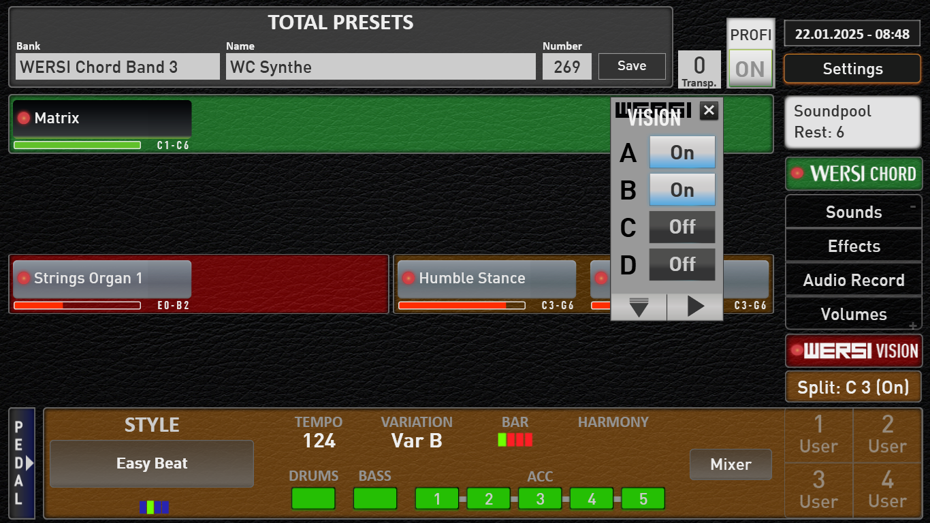The image size is (930, 523).
Task: Open the Volumes menu
Action: [854, 314]
